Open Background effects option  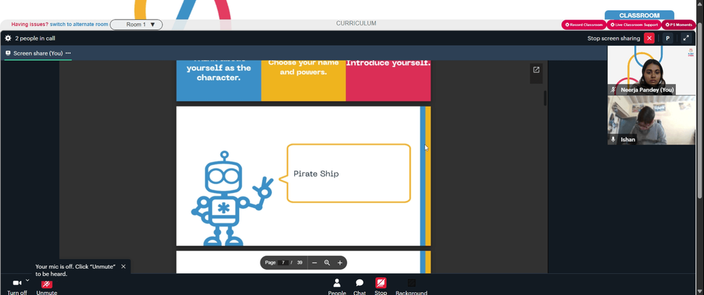coord(411,287)
